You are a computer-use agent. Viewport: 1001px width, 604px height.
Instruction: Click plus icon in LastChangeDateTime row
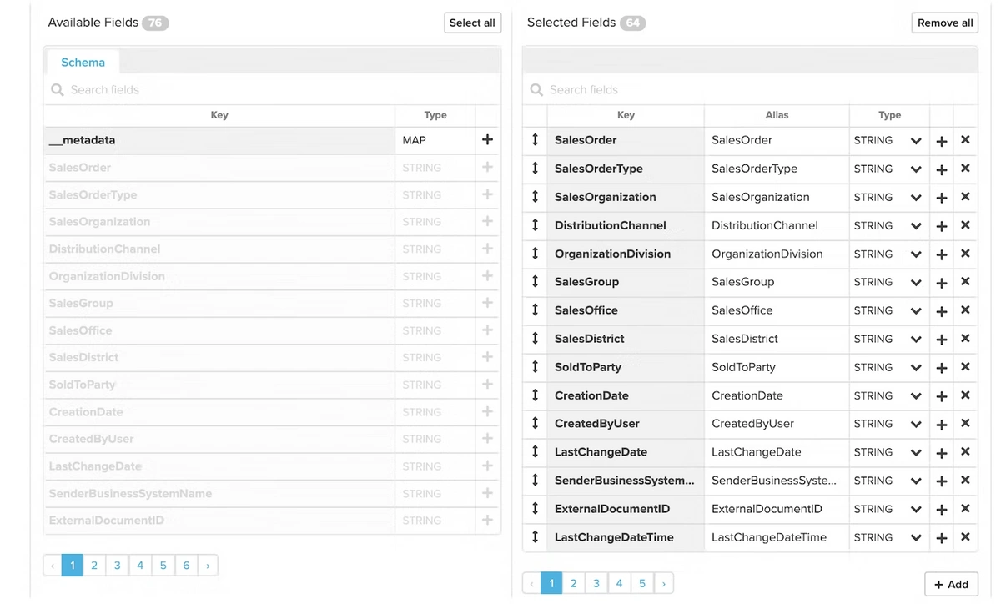click(942, 538)
